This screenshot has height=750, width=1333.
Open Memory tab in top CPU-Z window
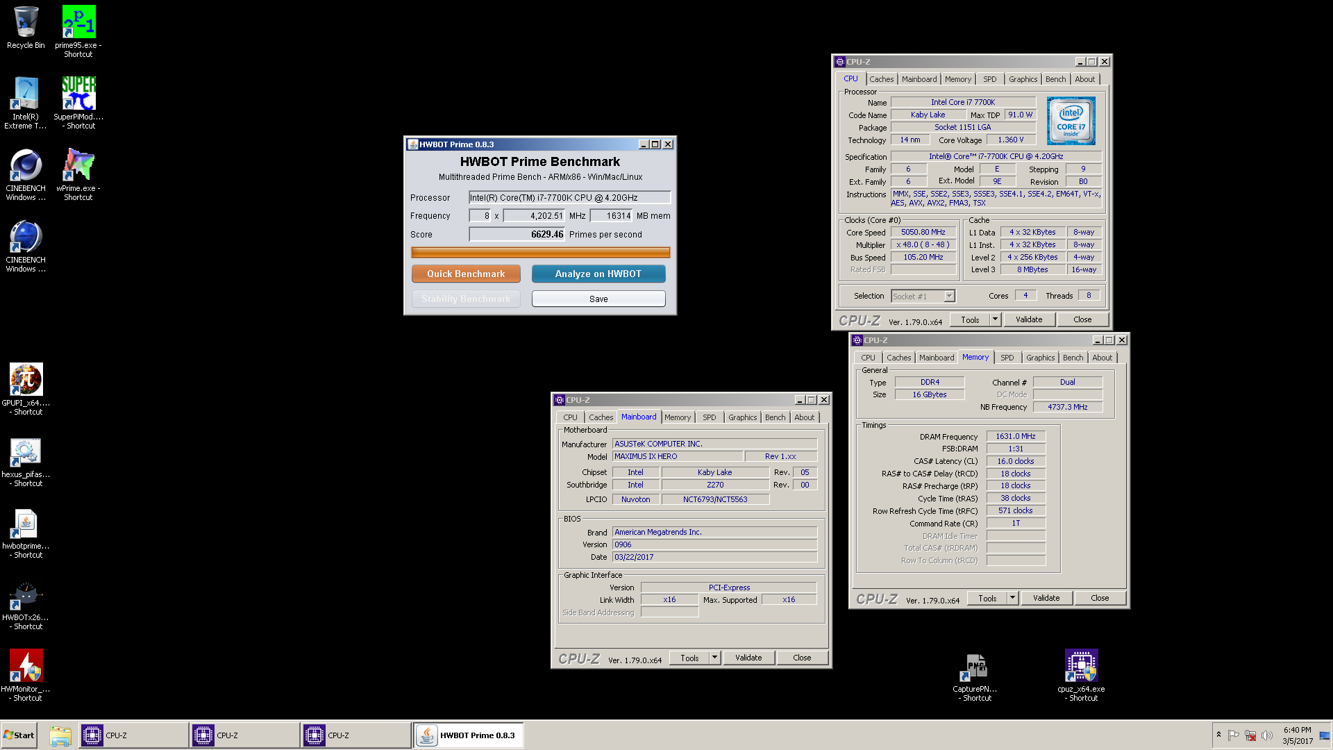click(958, 79)
